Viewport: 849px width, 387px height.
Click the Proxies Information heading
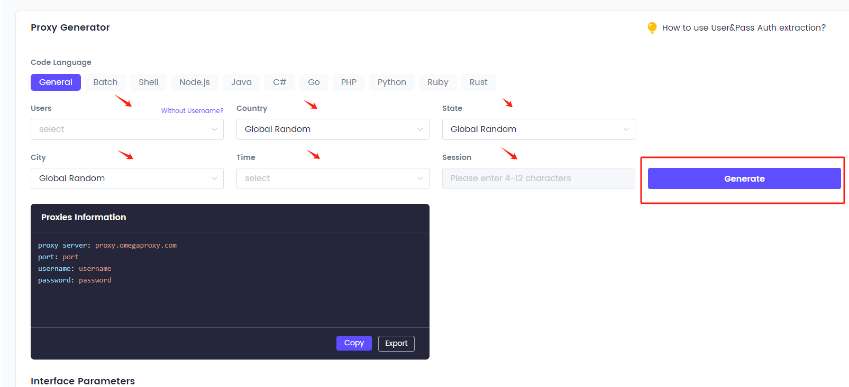pos(84,217)
